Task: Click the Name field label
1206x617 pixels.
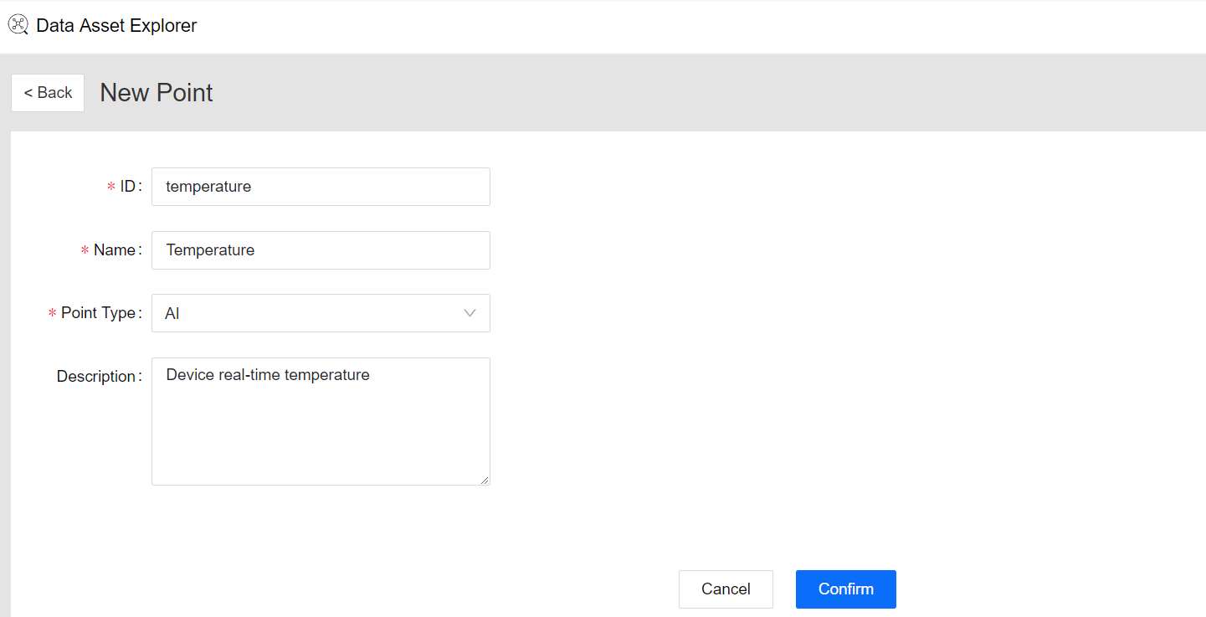Action: click(x=115, y=250)
